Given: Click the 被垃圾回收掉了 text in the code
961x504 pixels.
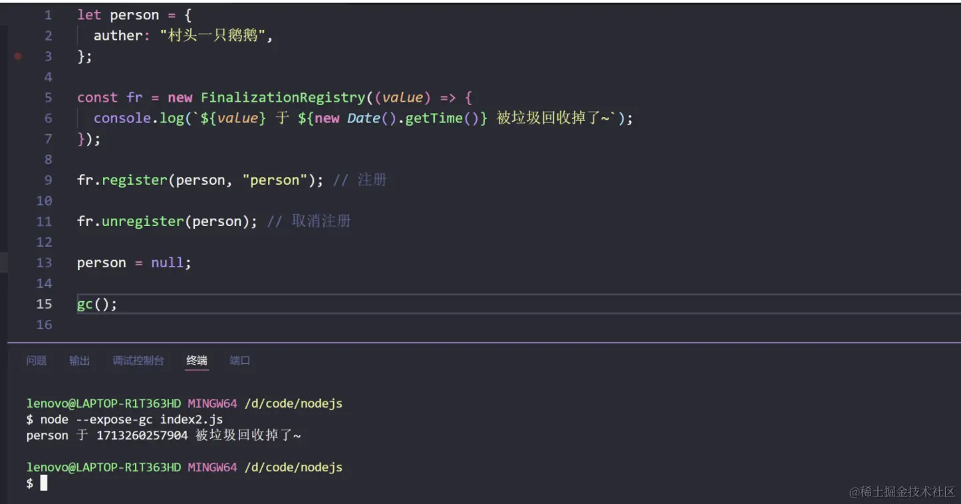Looking at the screenshot, I should pyautogui.click(x=548, y=118).
